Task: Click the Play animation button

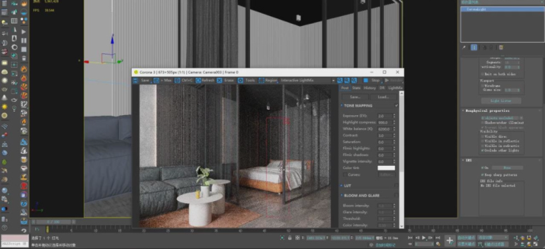Action: pos(424,238)
